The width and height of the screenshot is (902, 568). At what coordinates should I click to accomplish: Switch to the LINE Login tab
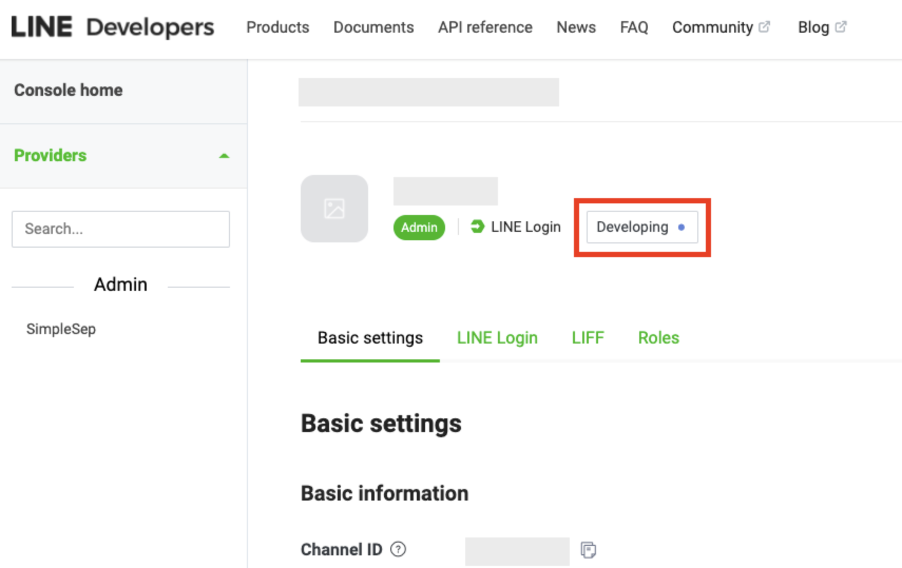tap(497, 338)
